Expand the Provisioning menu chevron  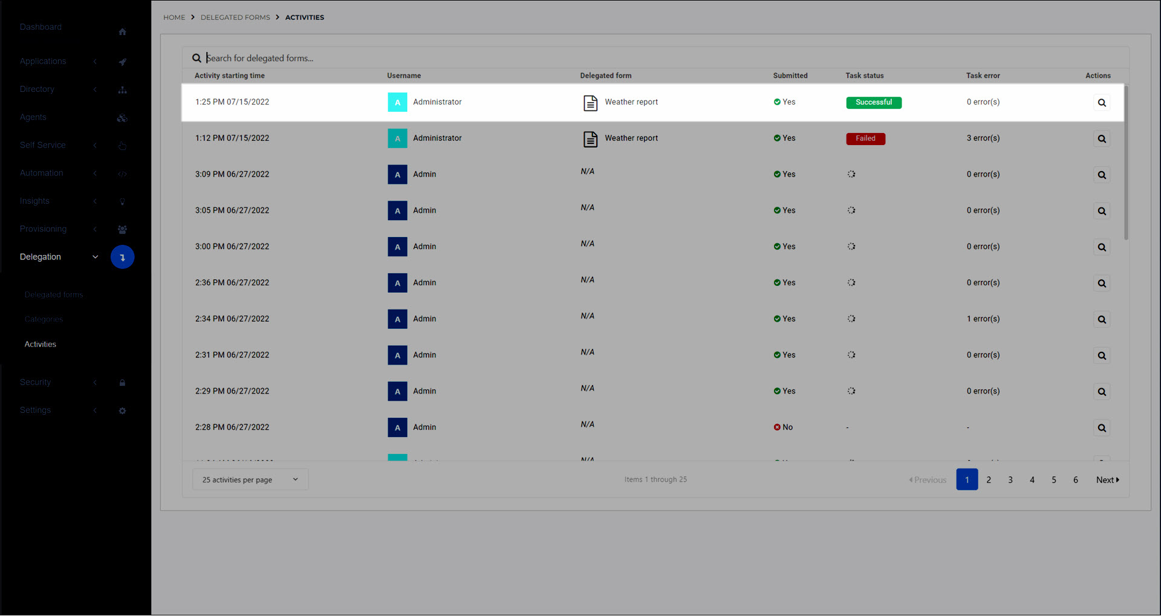95,229
